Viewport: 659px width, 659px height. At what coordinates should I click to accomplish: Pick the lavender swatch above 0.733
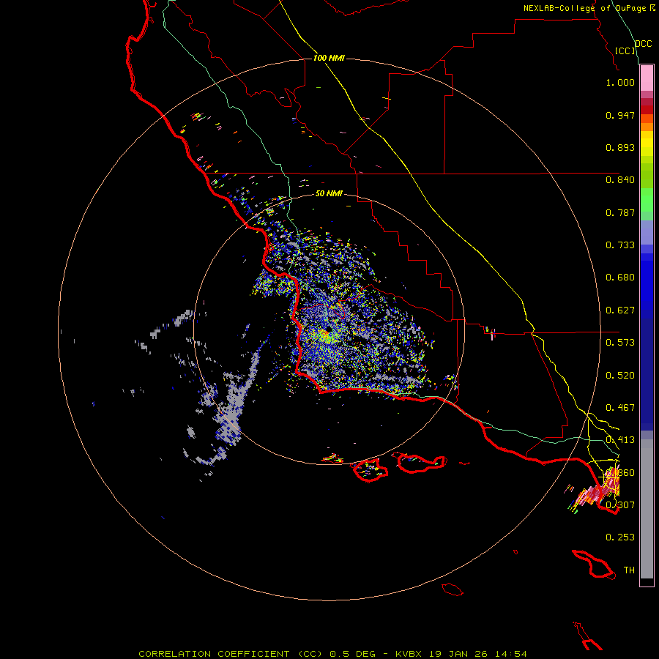tap(647, 233)
